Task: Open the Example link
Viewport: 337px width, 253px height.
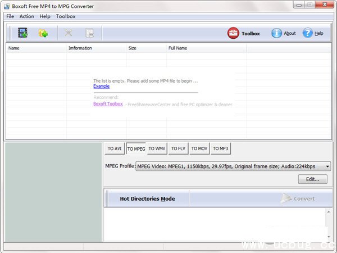Action: pos(101,86)
